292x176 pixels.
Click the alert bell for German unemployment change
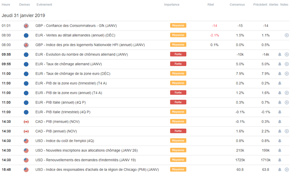[280, 55]
